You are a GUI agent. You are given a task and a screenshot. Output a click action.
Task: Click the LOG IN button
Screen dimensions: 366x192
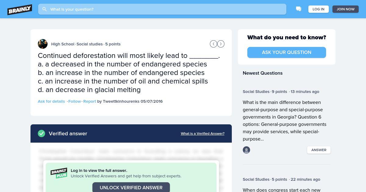[x=318, y=9]
